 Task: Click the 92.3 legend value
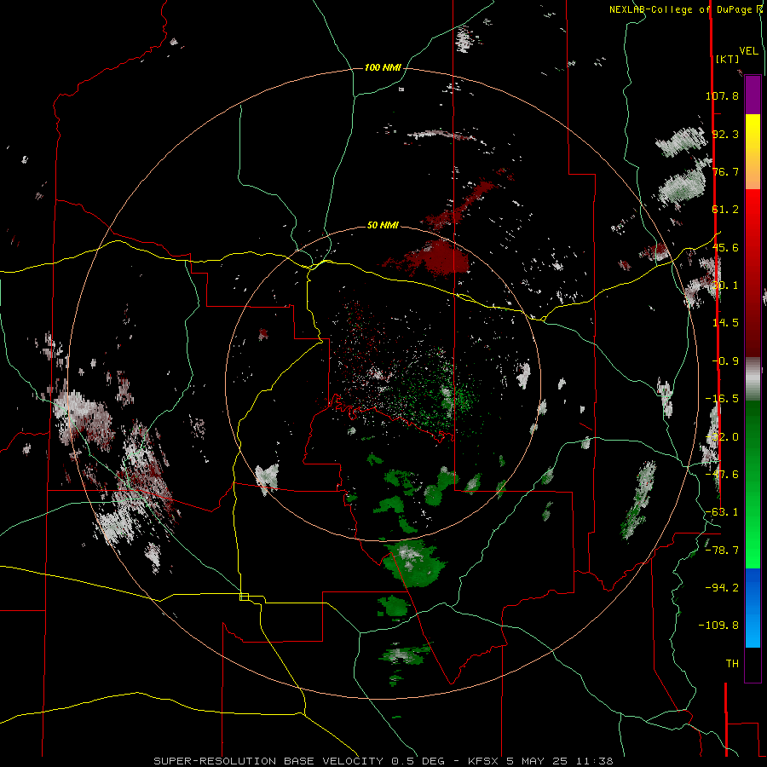(725, 134)
